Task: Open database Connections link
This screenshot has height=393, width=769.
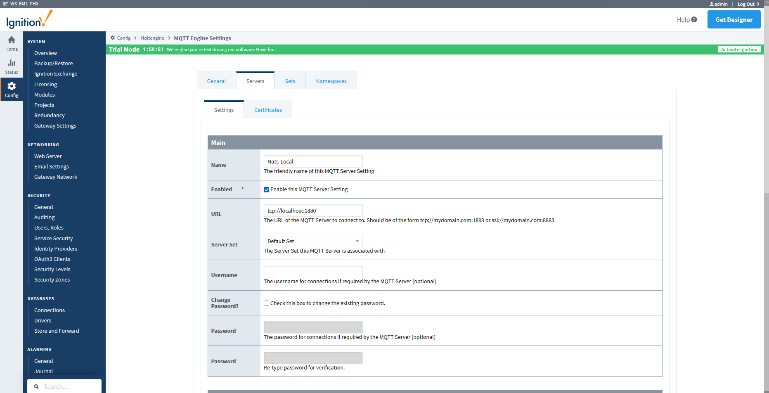Action: [x=50, y=310]
